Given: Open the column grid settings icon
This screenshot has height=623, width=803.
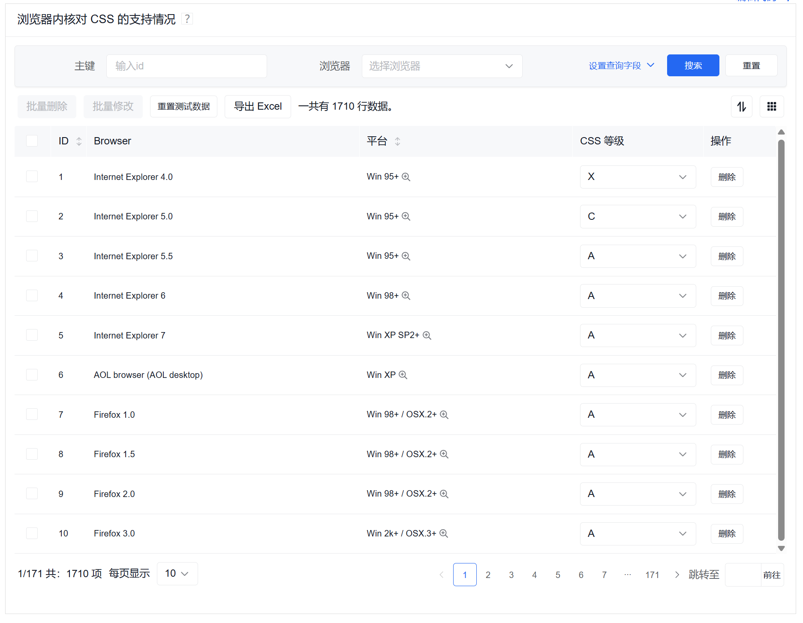Looking at the screenshot, I should (772, 106).
